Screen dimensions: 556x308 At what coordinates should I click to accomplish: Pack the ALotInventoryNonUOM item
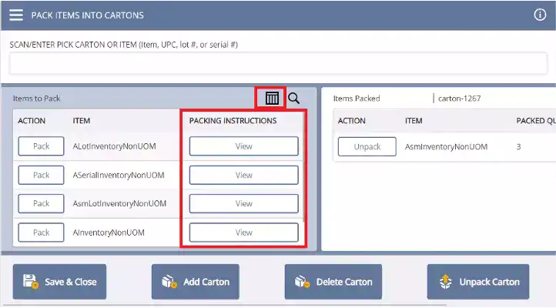[41, 146]
